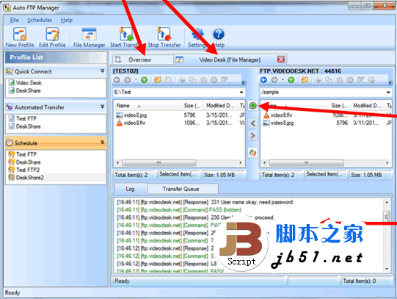Click the rename icon in TEST02 pane
Image resolution: width=397 pixels, height=299 pixels.
[x=225, y=80]
